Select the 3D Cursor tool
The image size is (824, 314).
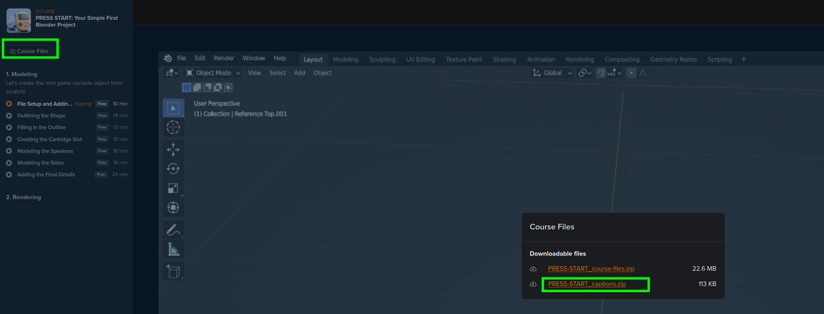coord(173,127)
